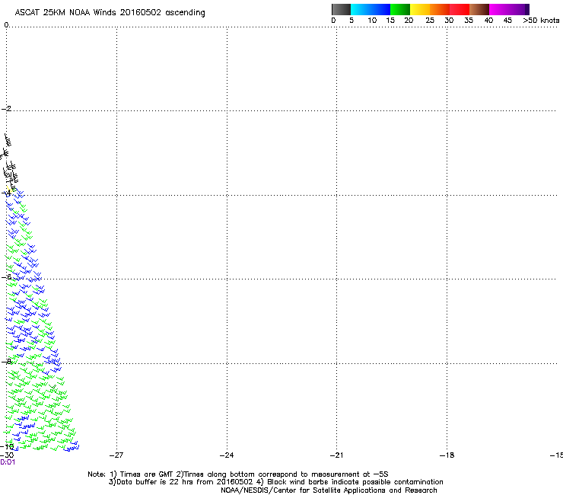Click the '-24' longitude axis label
This screenshot has width=563, height=495.
pos(227,455)
